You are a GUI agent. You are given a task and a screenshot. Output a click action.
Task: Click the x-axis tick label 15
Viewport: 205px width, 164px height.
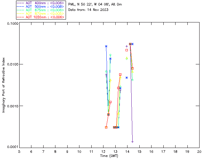[x=139, y=152]
